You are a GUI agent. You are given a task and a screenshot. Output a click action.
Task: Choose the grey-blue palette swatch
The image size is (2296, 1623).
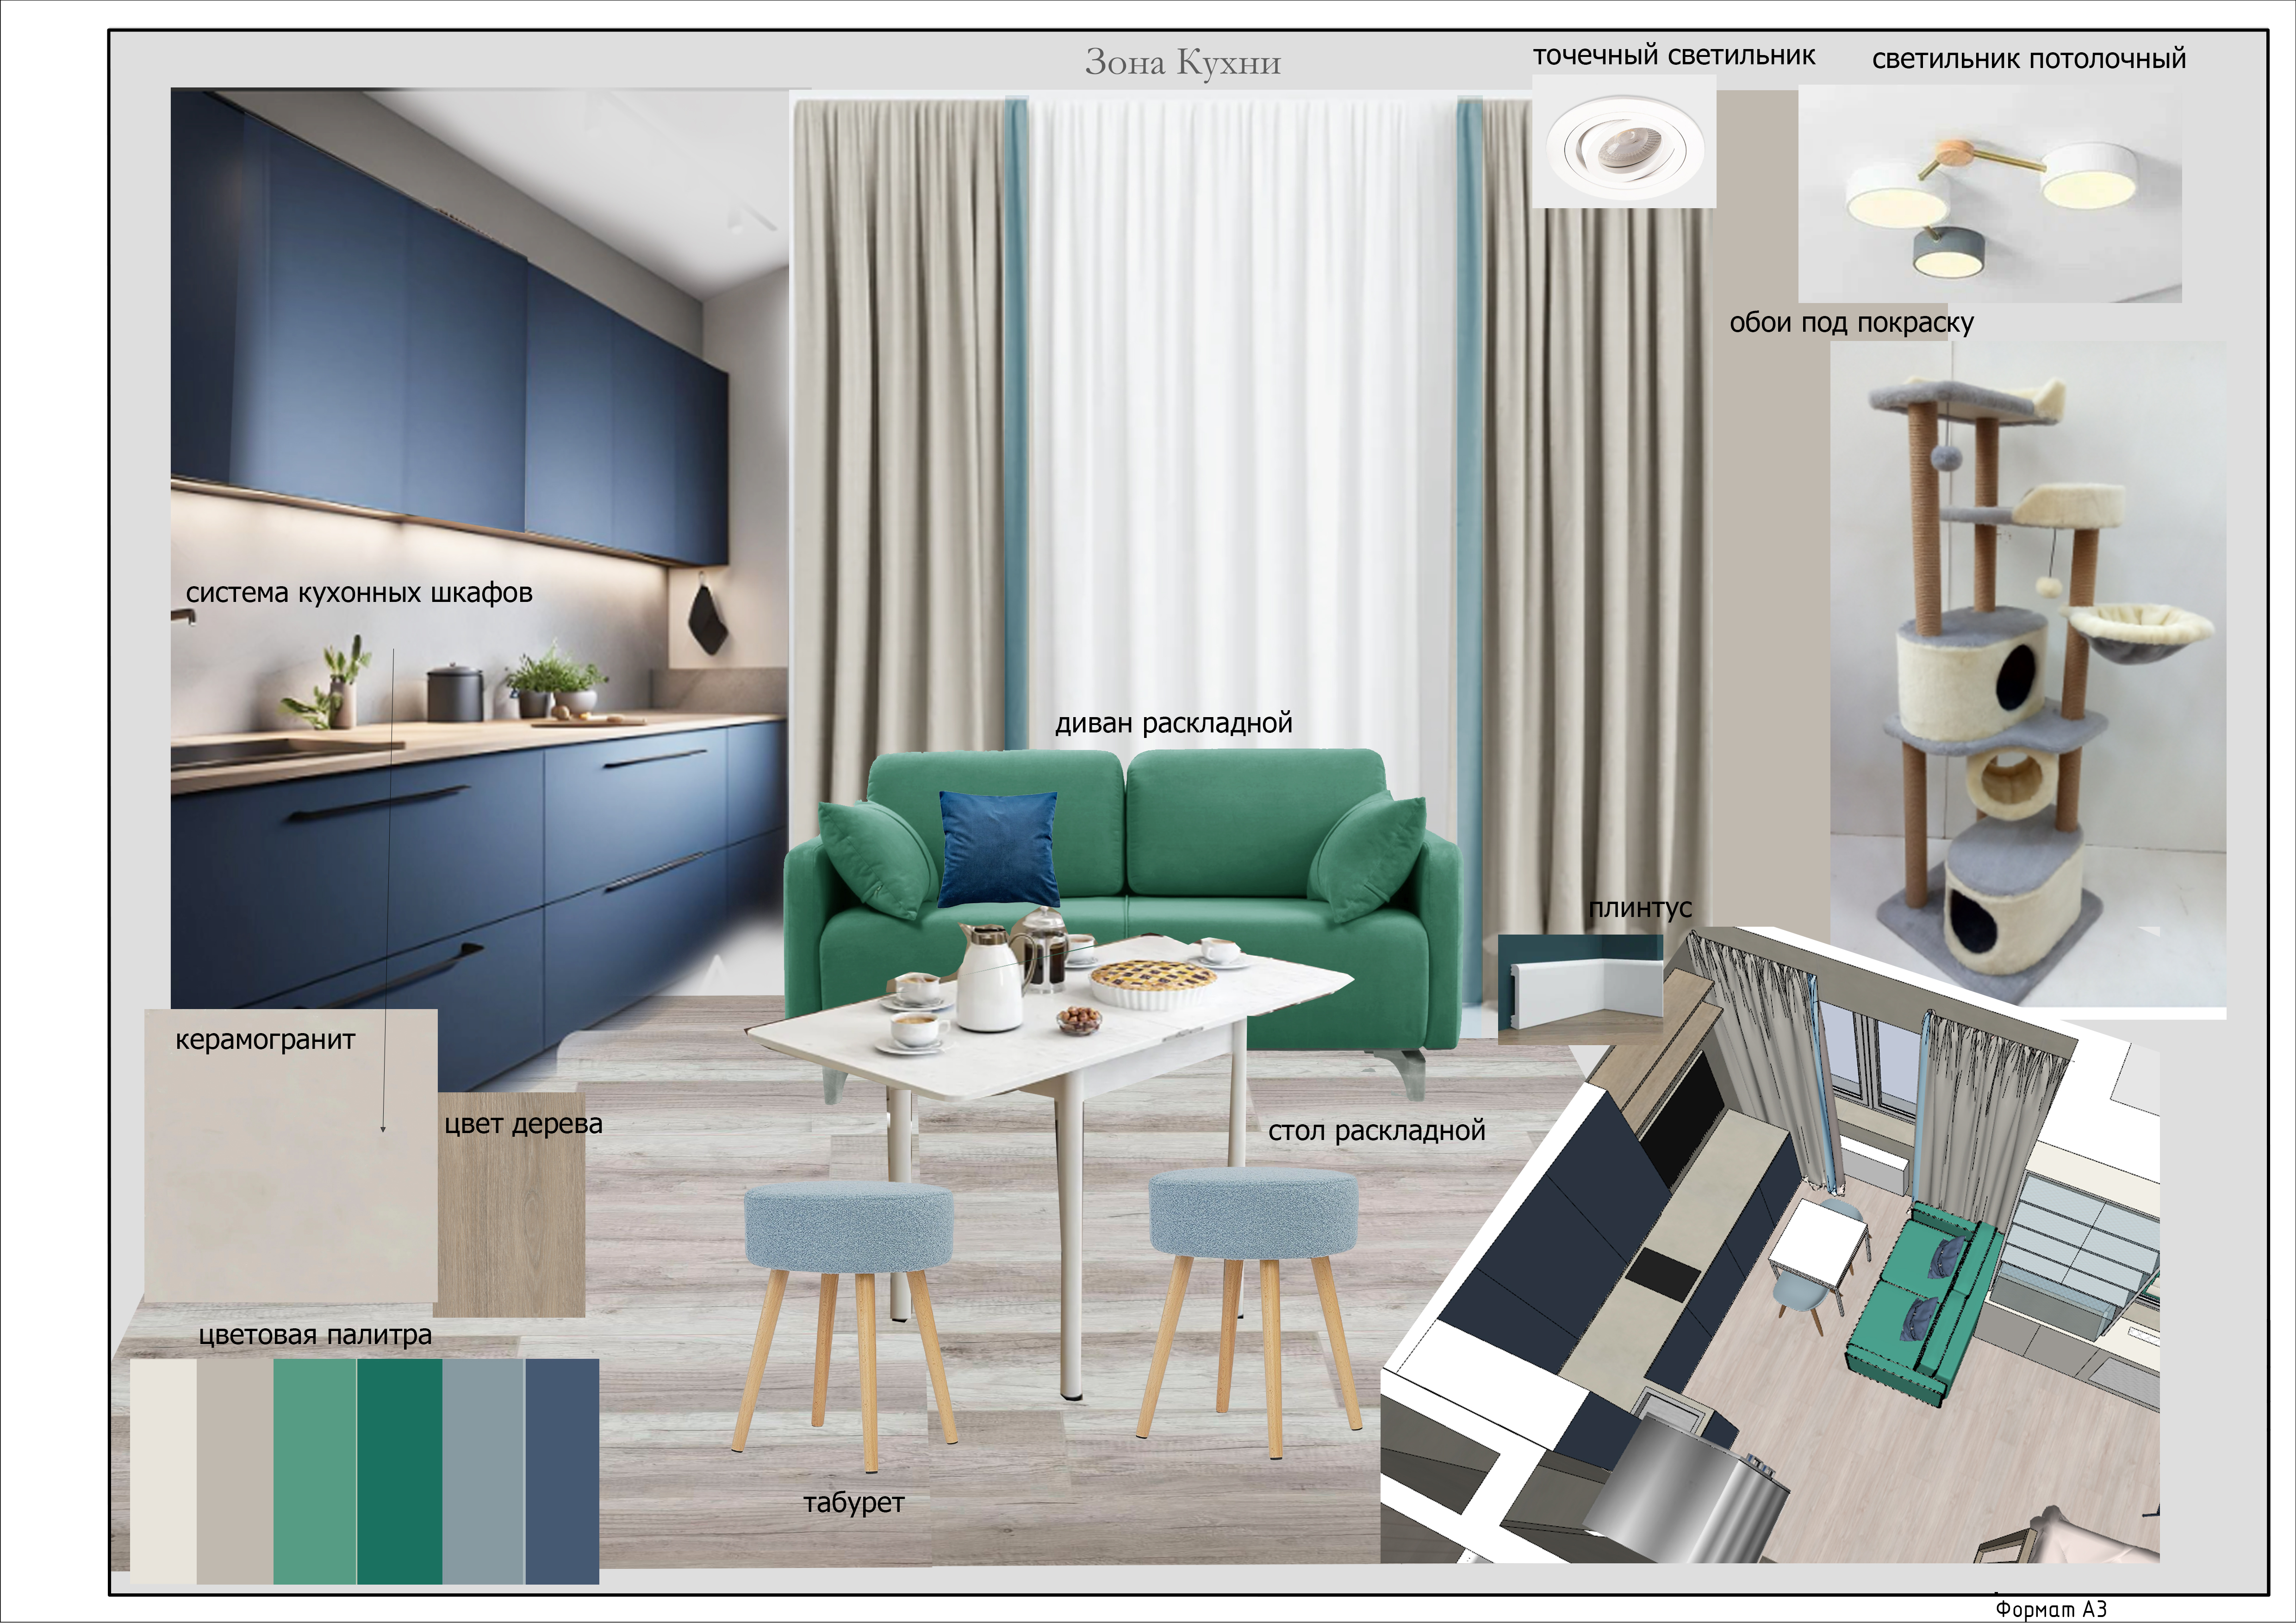click(x=483, y=1471)
